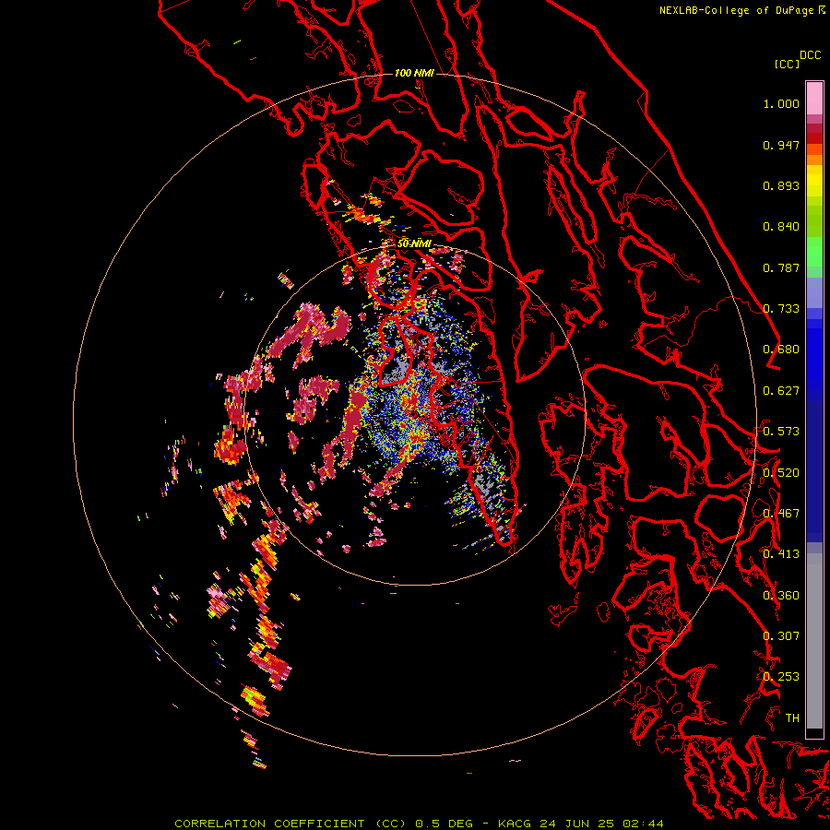Click the 0.467 color scale value

[x=781, y=514]
